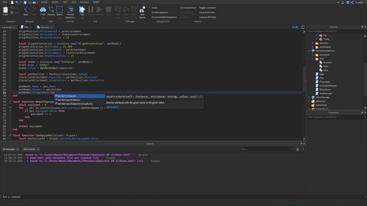
Task: Open the All Messages dropdown
Action: coord(10,149)
